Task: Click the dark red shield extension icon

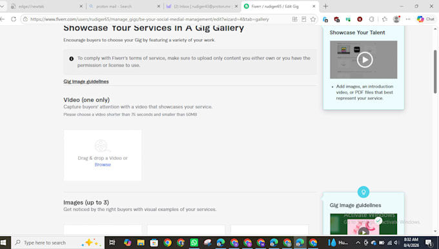Action: click(x=337, y=19)
